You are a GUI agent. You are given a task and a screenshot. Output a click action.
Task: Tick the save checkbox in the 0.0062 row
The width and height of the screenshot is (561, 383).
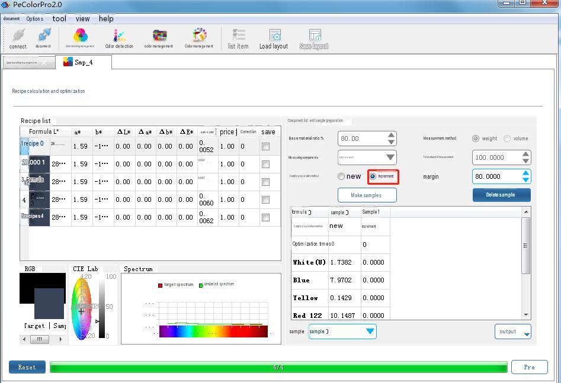[x=265, y=217]
